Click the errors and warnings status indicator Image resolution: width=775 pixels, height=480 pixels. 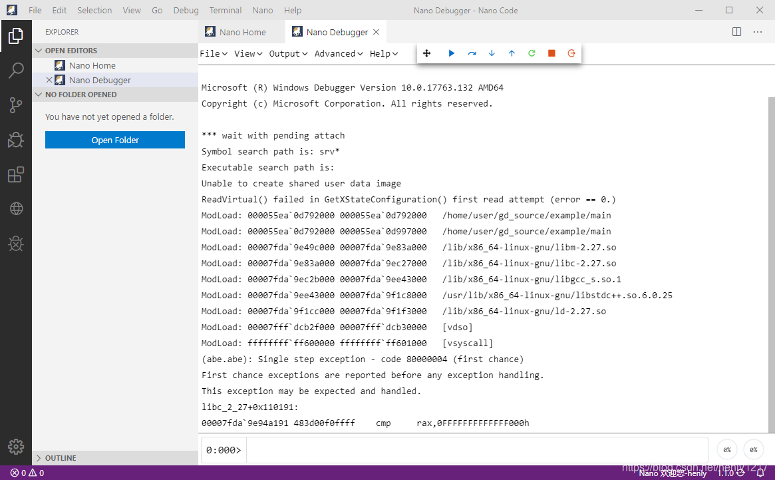pyautogui.click(x=27, y=473)
